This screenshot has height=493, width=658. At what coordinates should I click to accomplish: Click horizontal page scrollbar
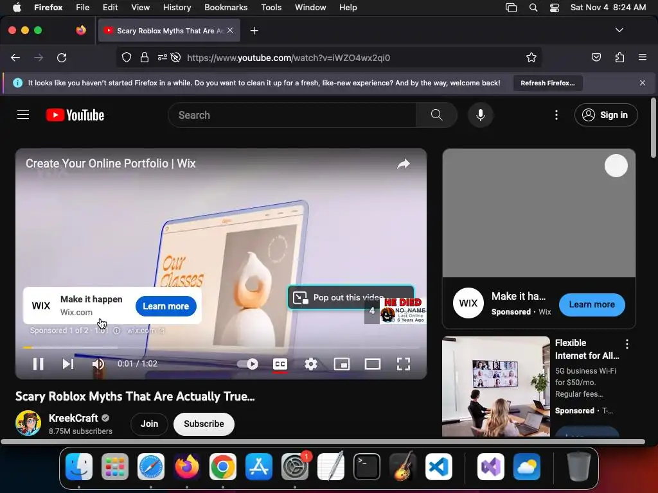click(x=323, y=442)
